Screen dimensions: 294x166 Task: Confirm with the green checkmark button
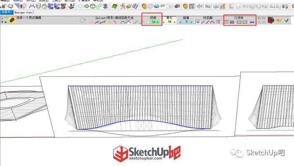coord(287,20)
